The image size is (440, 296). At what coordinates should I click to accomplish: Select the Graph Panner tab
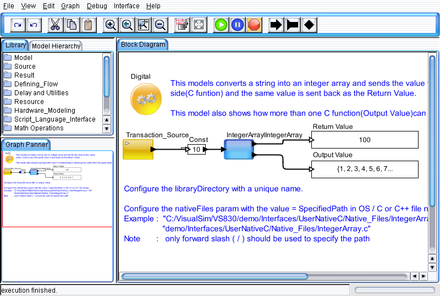coord(26,144)
